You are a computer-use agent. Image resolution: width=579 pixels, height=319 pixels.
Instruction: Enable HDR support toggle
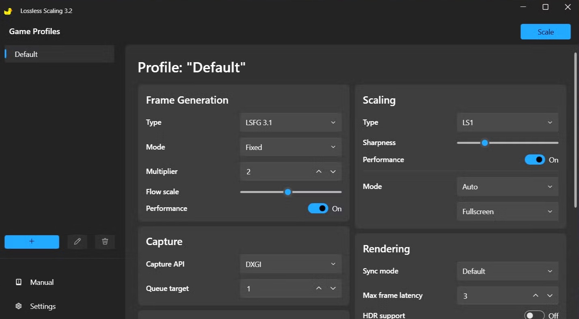[534, 315]
